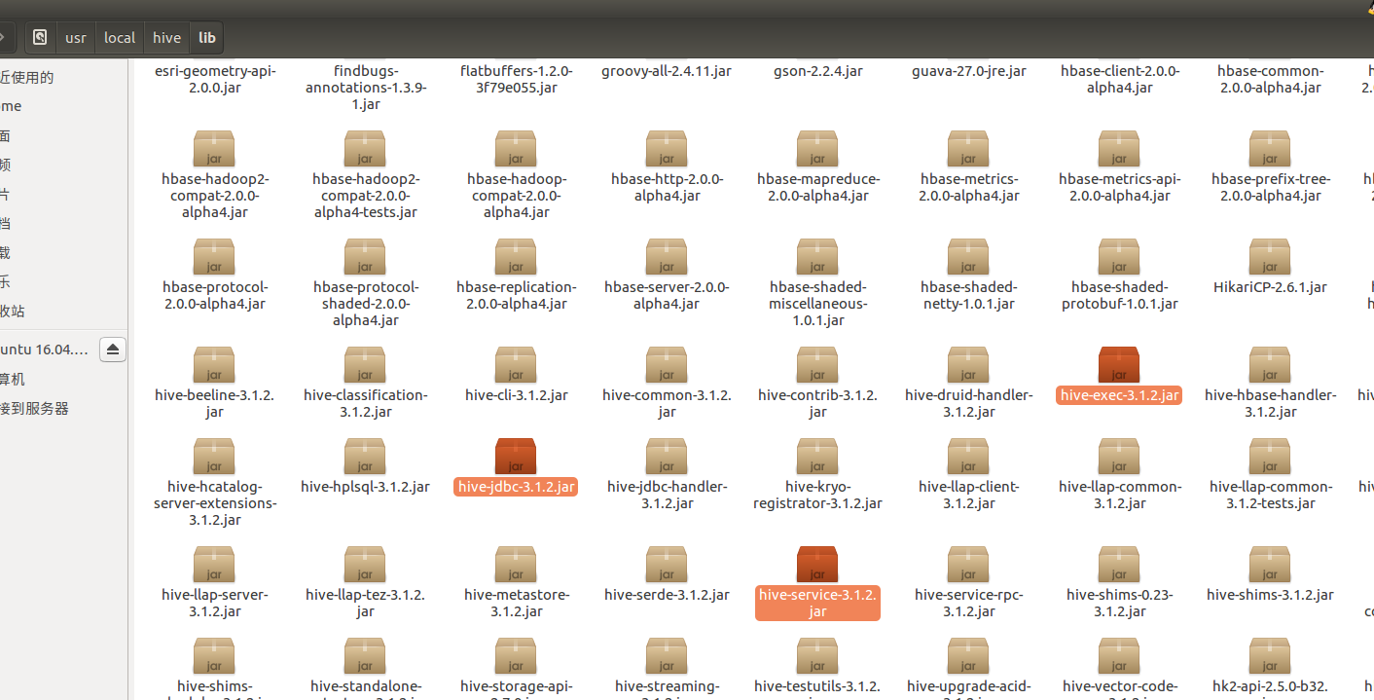Image resolution: width=1374 pixels, height=700 pixels.
Task: Click the groovy-all-2.4.11.jar filename
Action: (667, 71)
